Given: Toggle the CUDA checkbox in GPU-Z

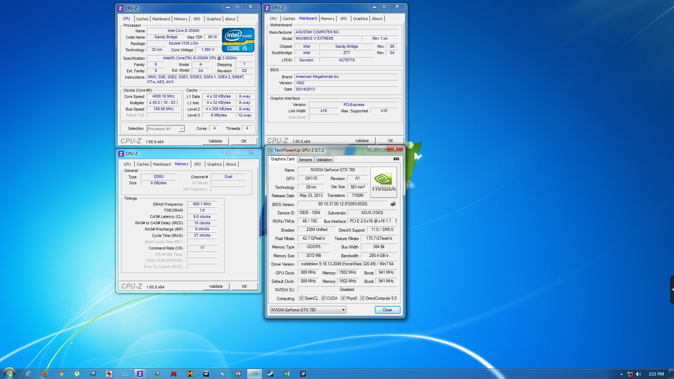Looking at the screenshot, I should 323,298.
